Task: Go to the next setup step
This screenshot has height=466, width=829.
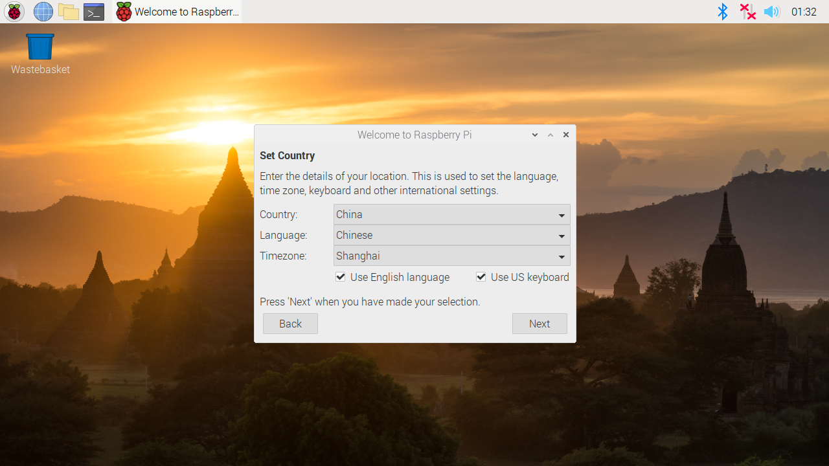Action: 539,324
